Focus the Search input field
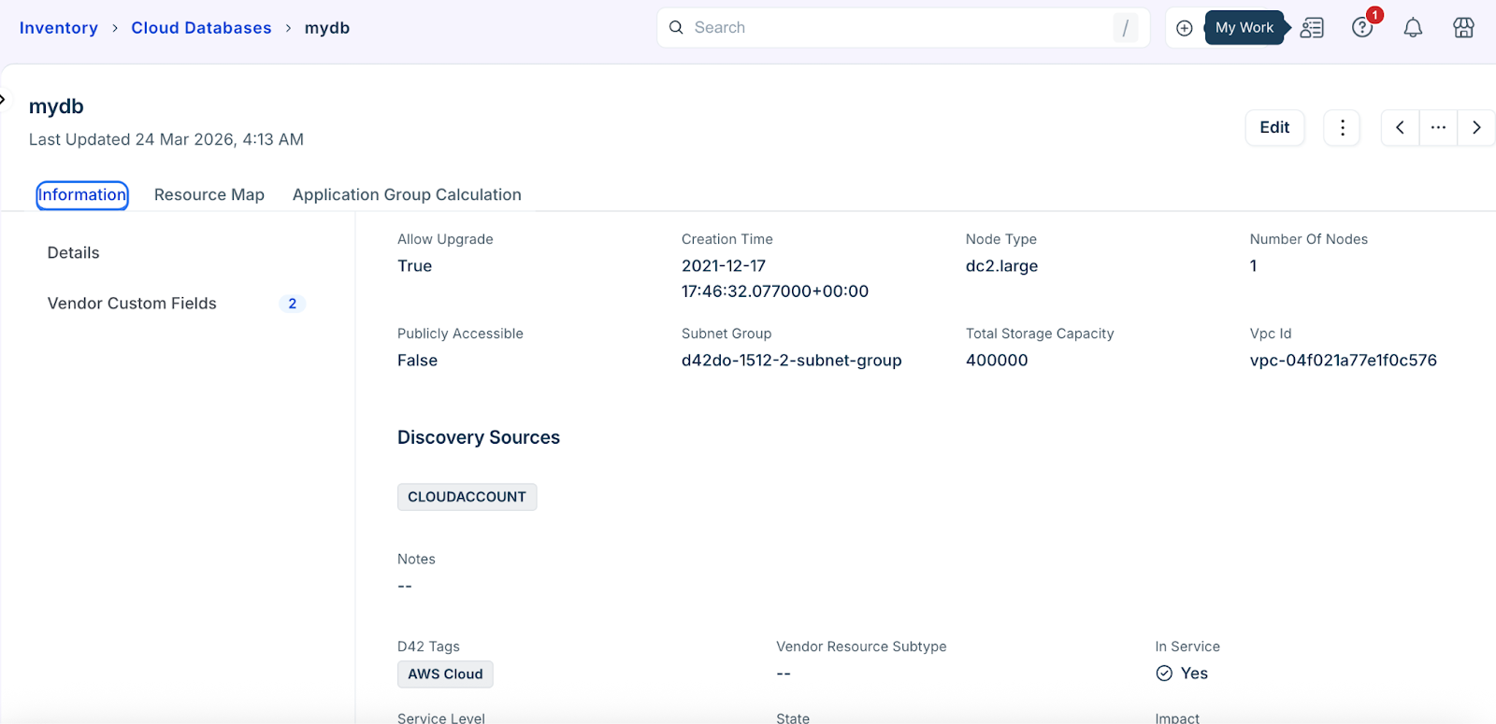This screenshot has width=1496, height=724. 902,27
